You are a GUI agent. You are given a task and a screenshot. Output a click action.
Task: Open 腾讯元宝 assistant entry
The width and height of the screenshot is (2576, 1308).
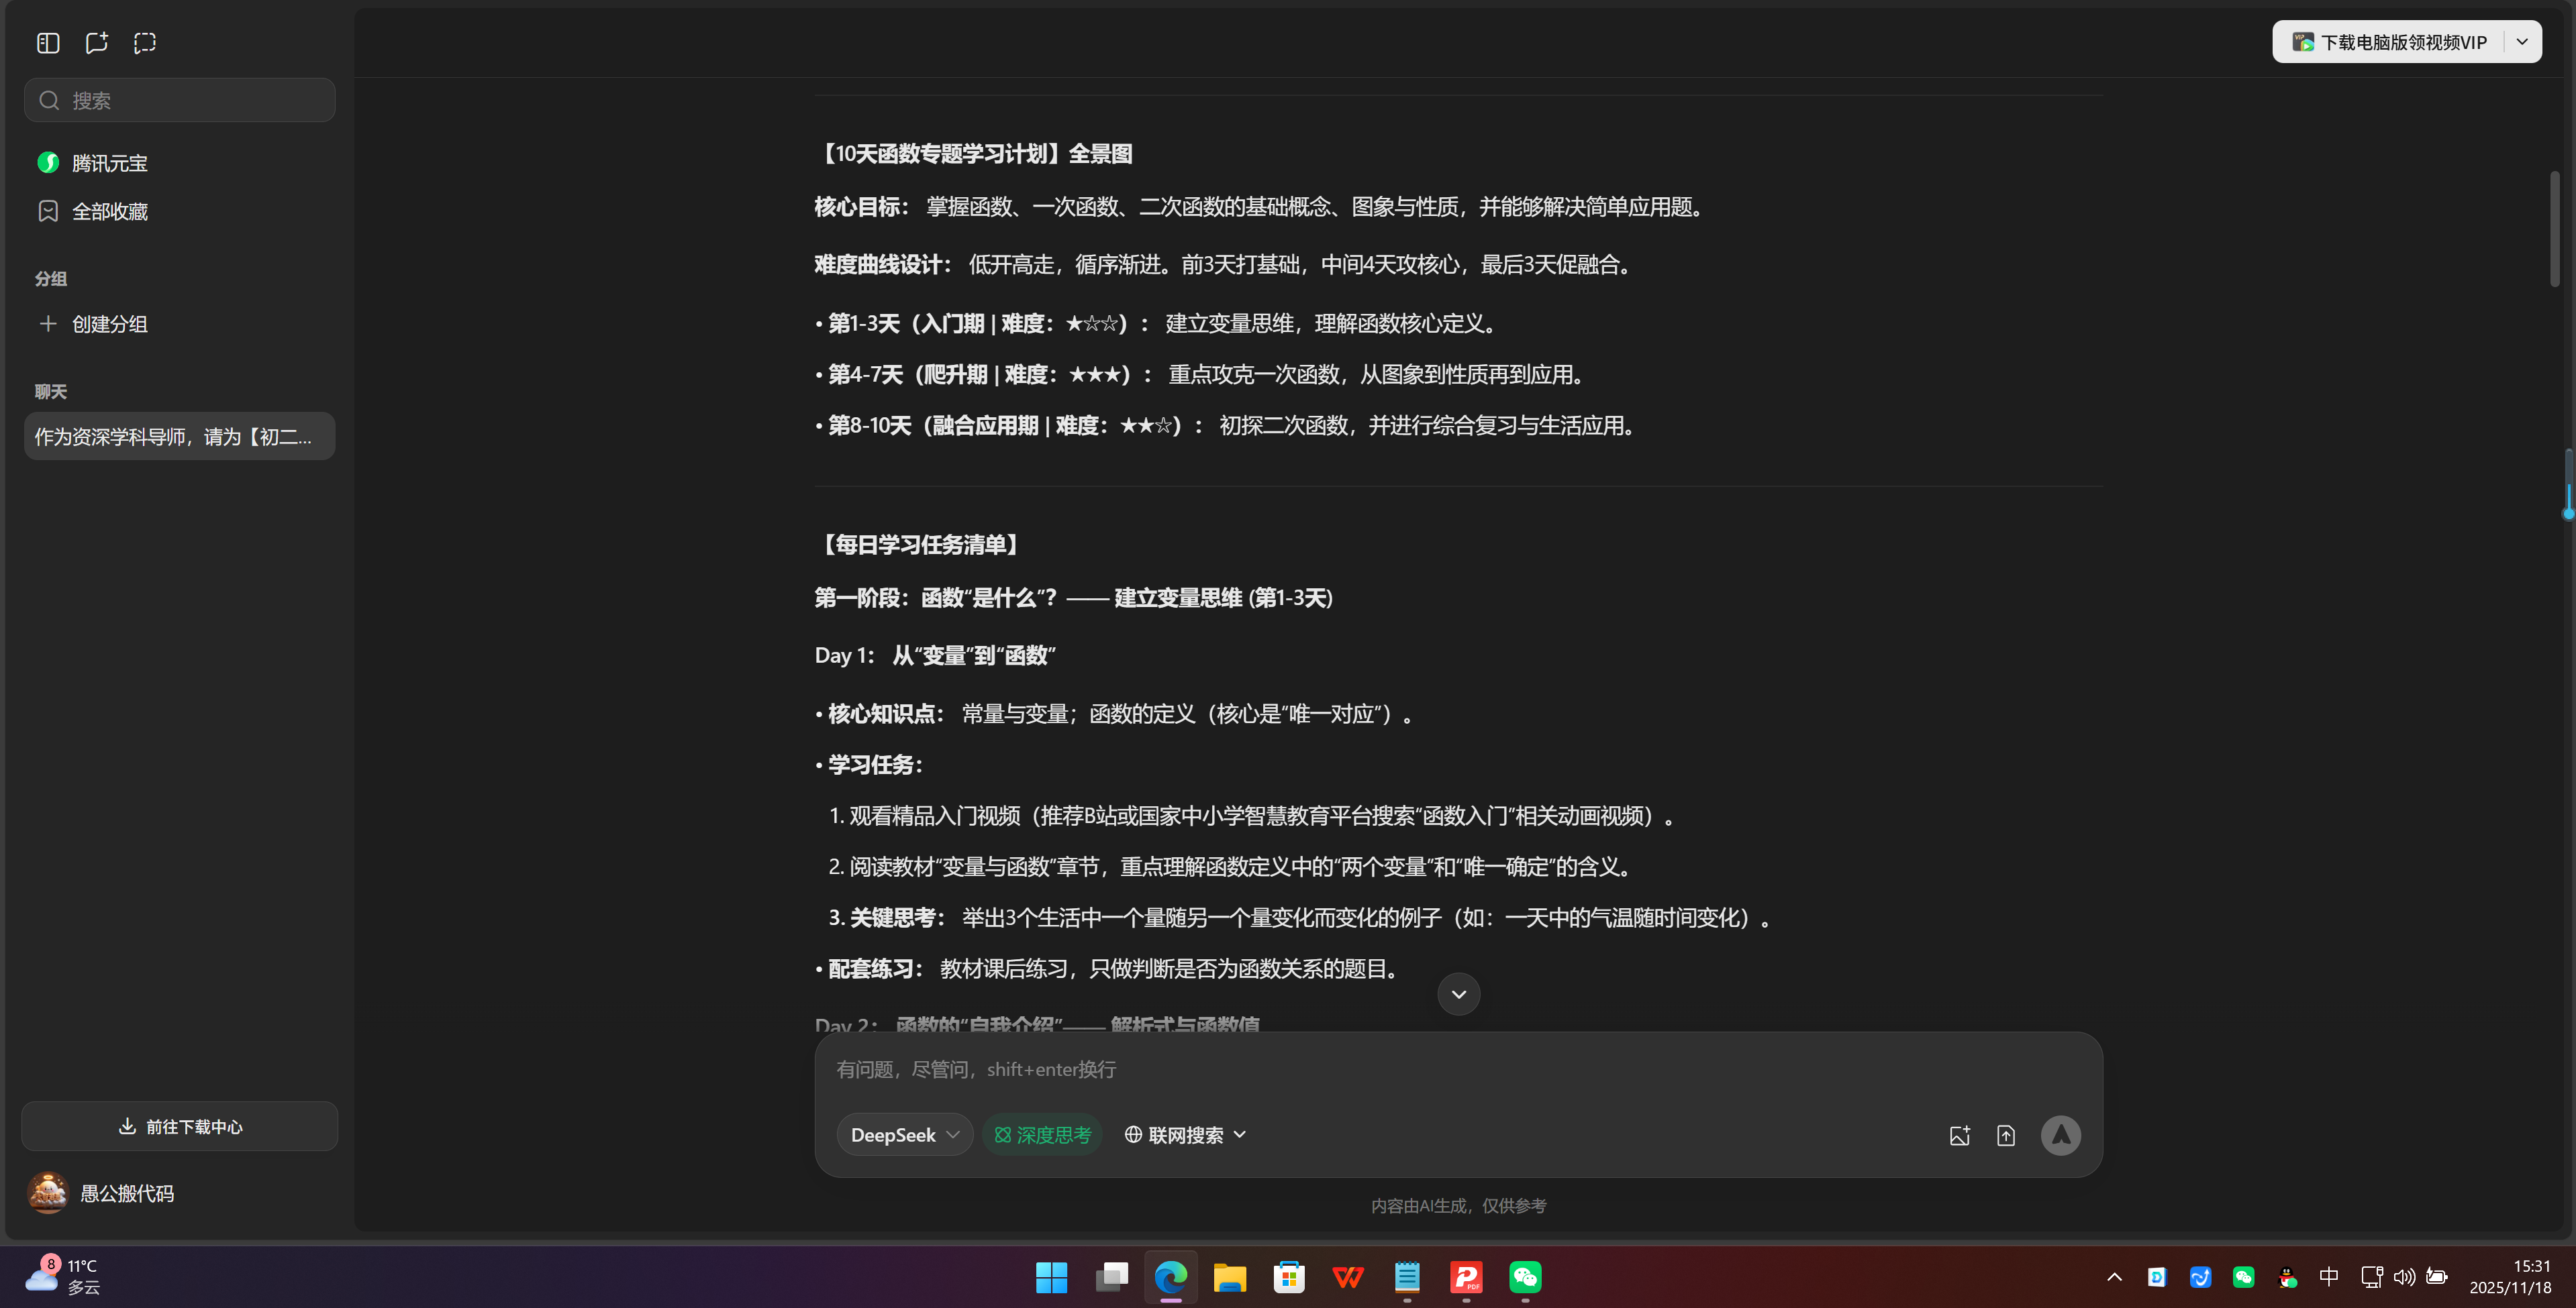click(109, 162)
